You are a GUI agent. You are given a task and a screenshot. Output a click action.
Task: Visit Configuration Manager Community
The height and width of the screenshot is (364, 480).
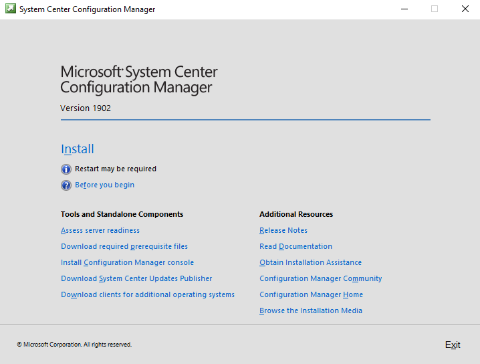click(x=321, y=278)
